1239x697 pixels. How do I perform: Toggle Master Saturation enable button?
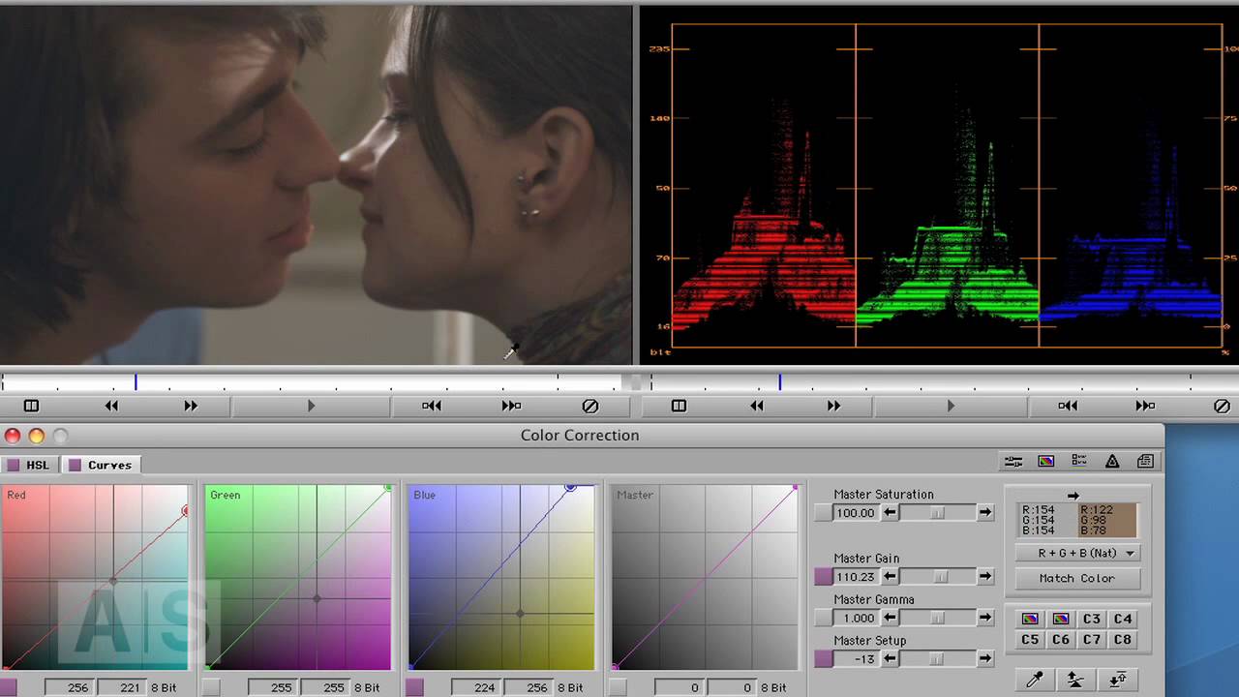823,513
